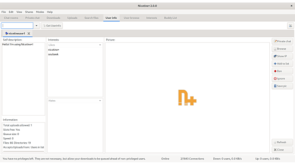Click the icon button at top right

tap(290, 26)
